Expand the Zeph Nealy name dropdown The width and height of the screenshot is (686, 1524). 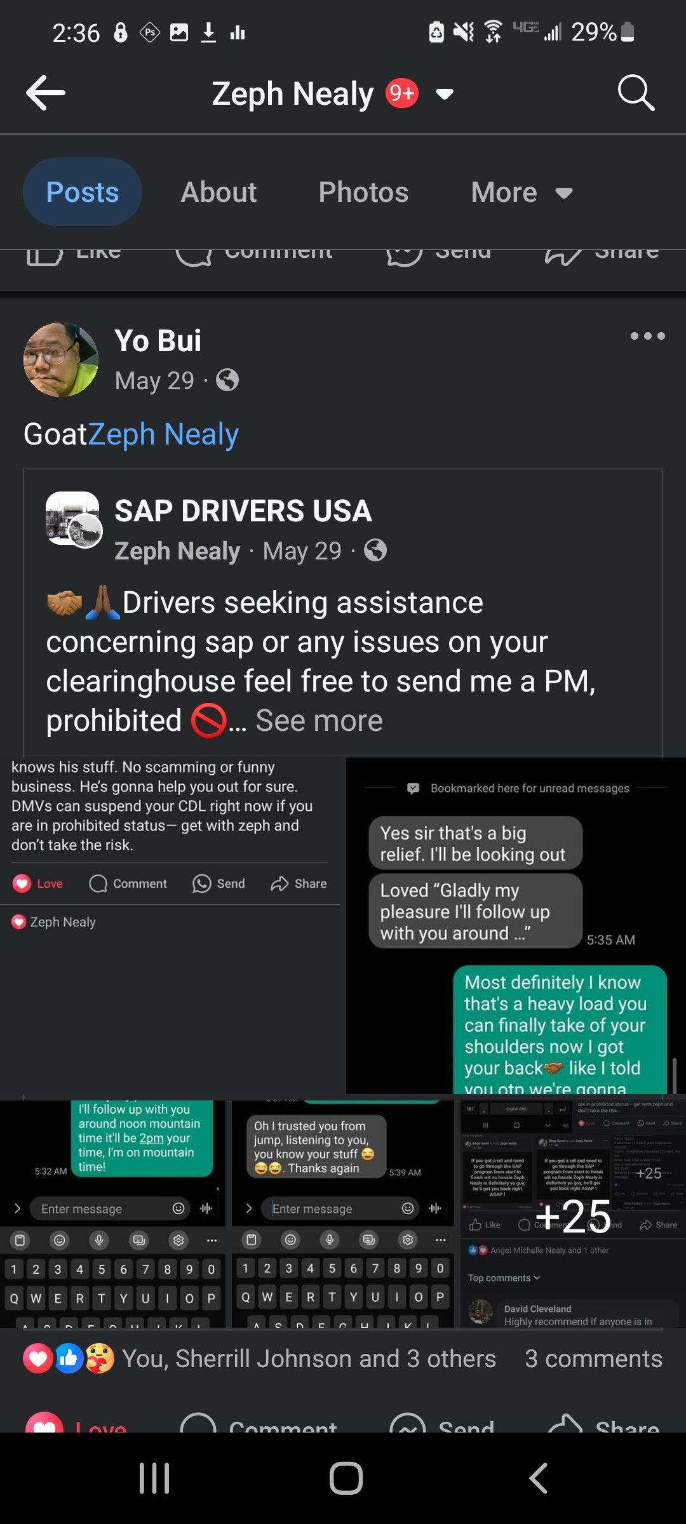[445, 95]
